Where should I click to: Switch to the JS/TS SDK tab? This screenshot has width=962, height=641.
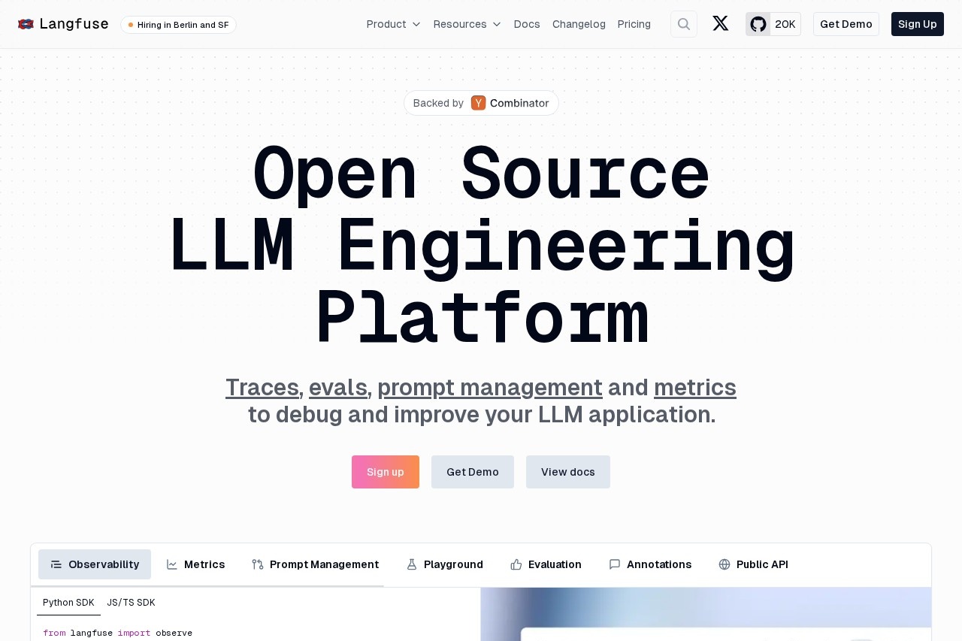[x=131, y=603]
